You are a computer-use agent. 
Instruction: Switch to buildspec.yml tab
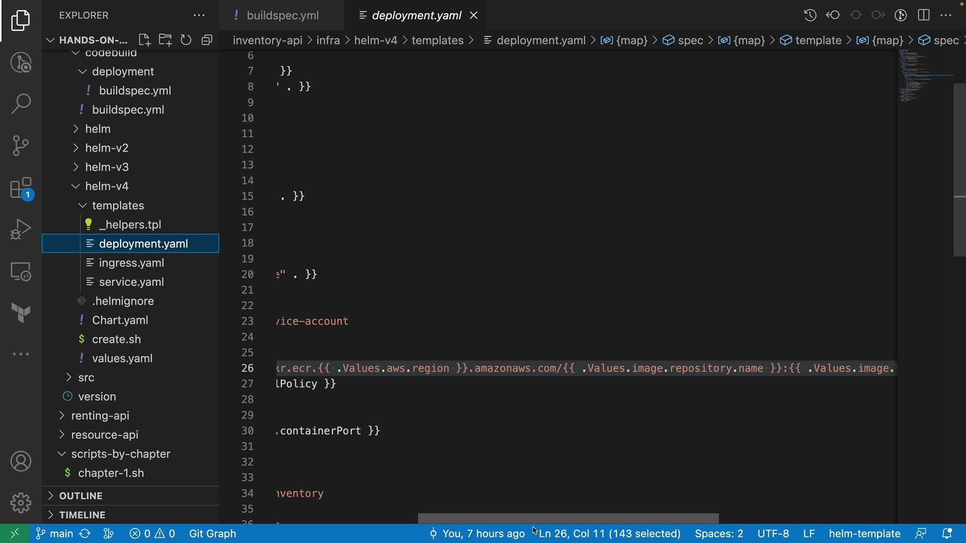point(282,16)
